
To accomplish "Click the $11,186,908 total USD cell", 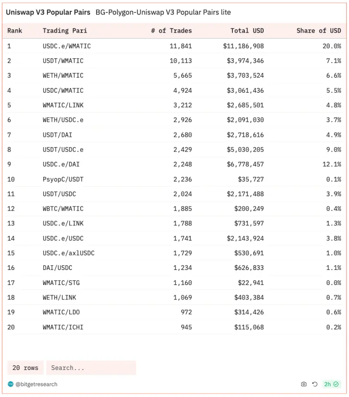I will coord(244,46).
